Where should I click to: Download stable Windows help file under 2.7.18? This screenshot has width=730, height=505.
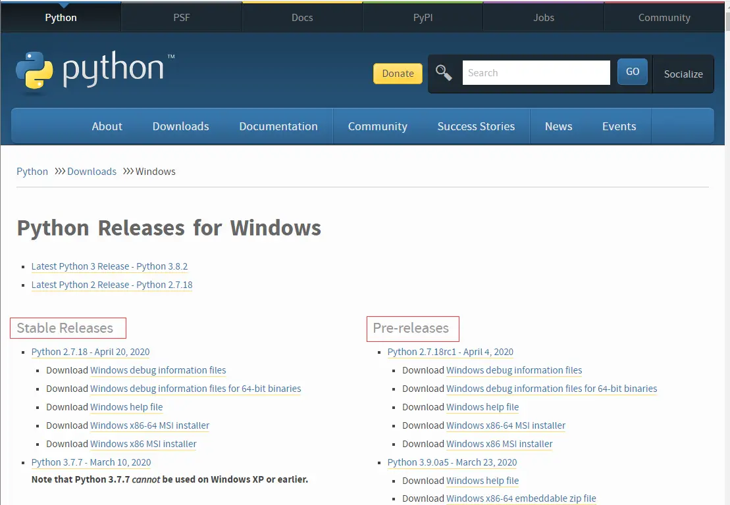[126, 407]
